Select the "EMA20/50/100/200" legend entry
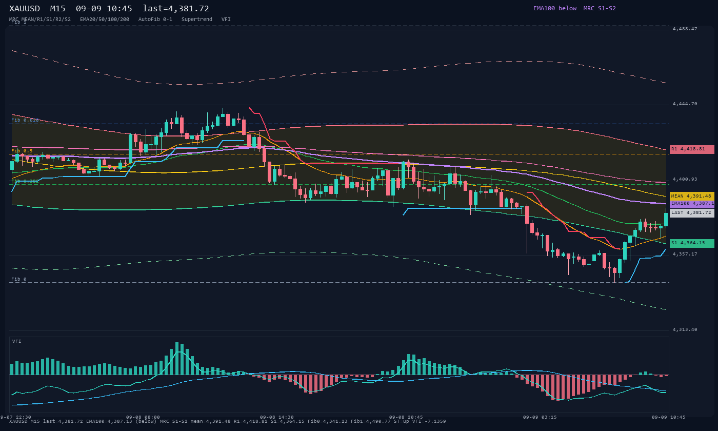 pos(105,19)
